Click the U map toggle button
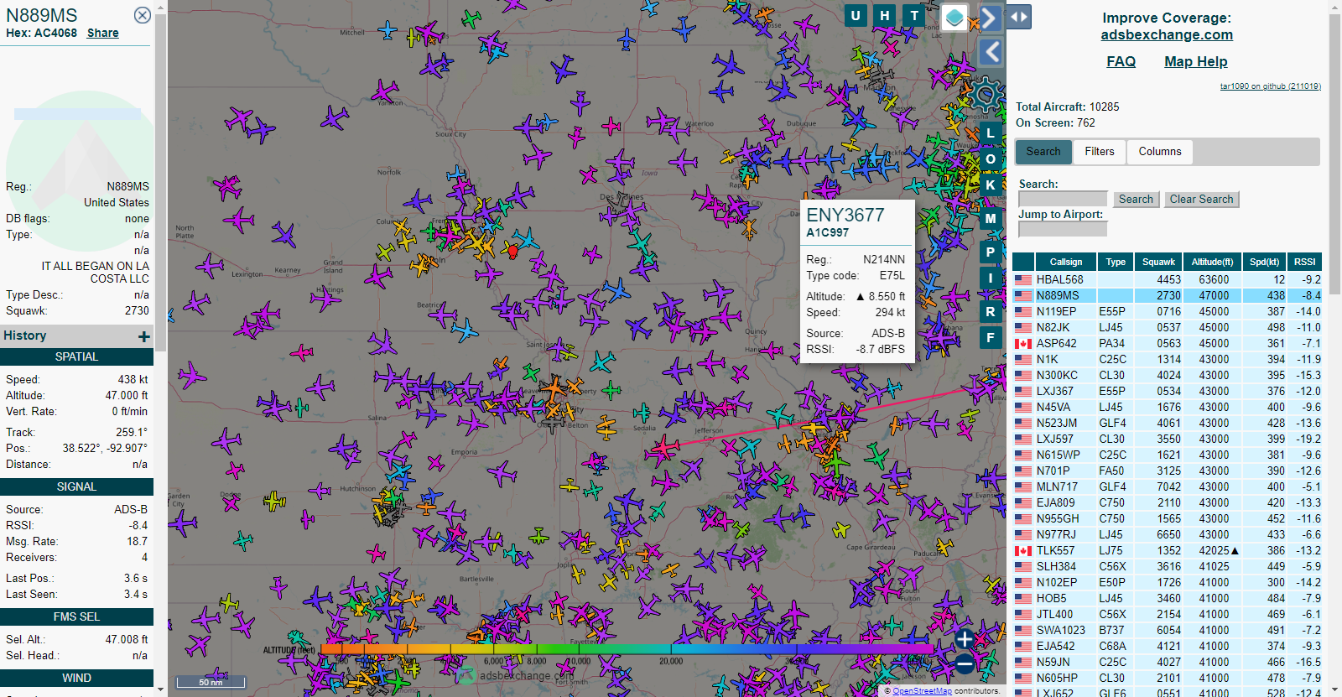 [856, 15]
